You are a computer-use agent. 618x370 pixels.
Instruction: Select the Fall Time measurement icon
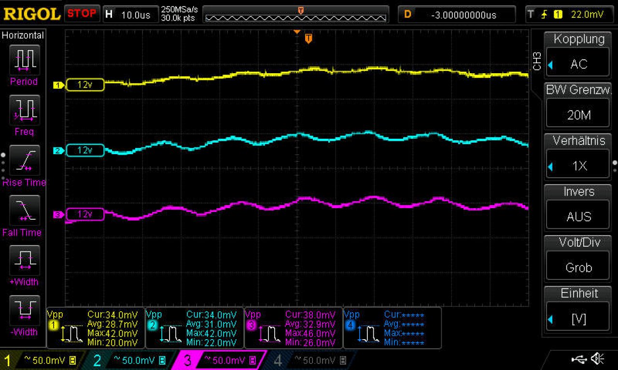[x=24, y=211]
